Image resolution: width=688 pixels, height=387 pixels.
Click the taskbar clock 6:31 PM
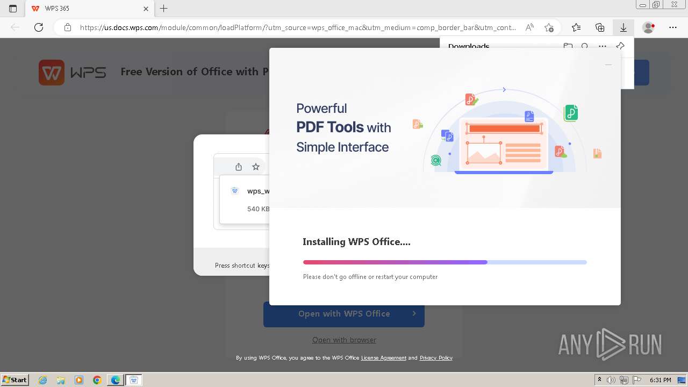click(660, 380)
